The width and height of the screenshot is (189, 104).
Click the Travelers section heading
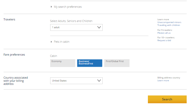point(9,19)
